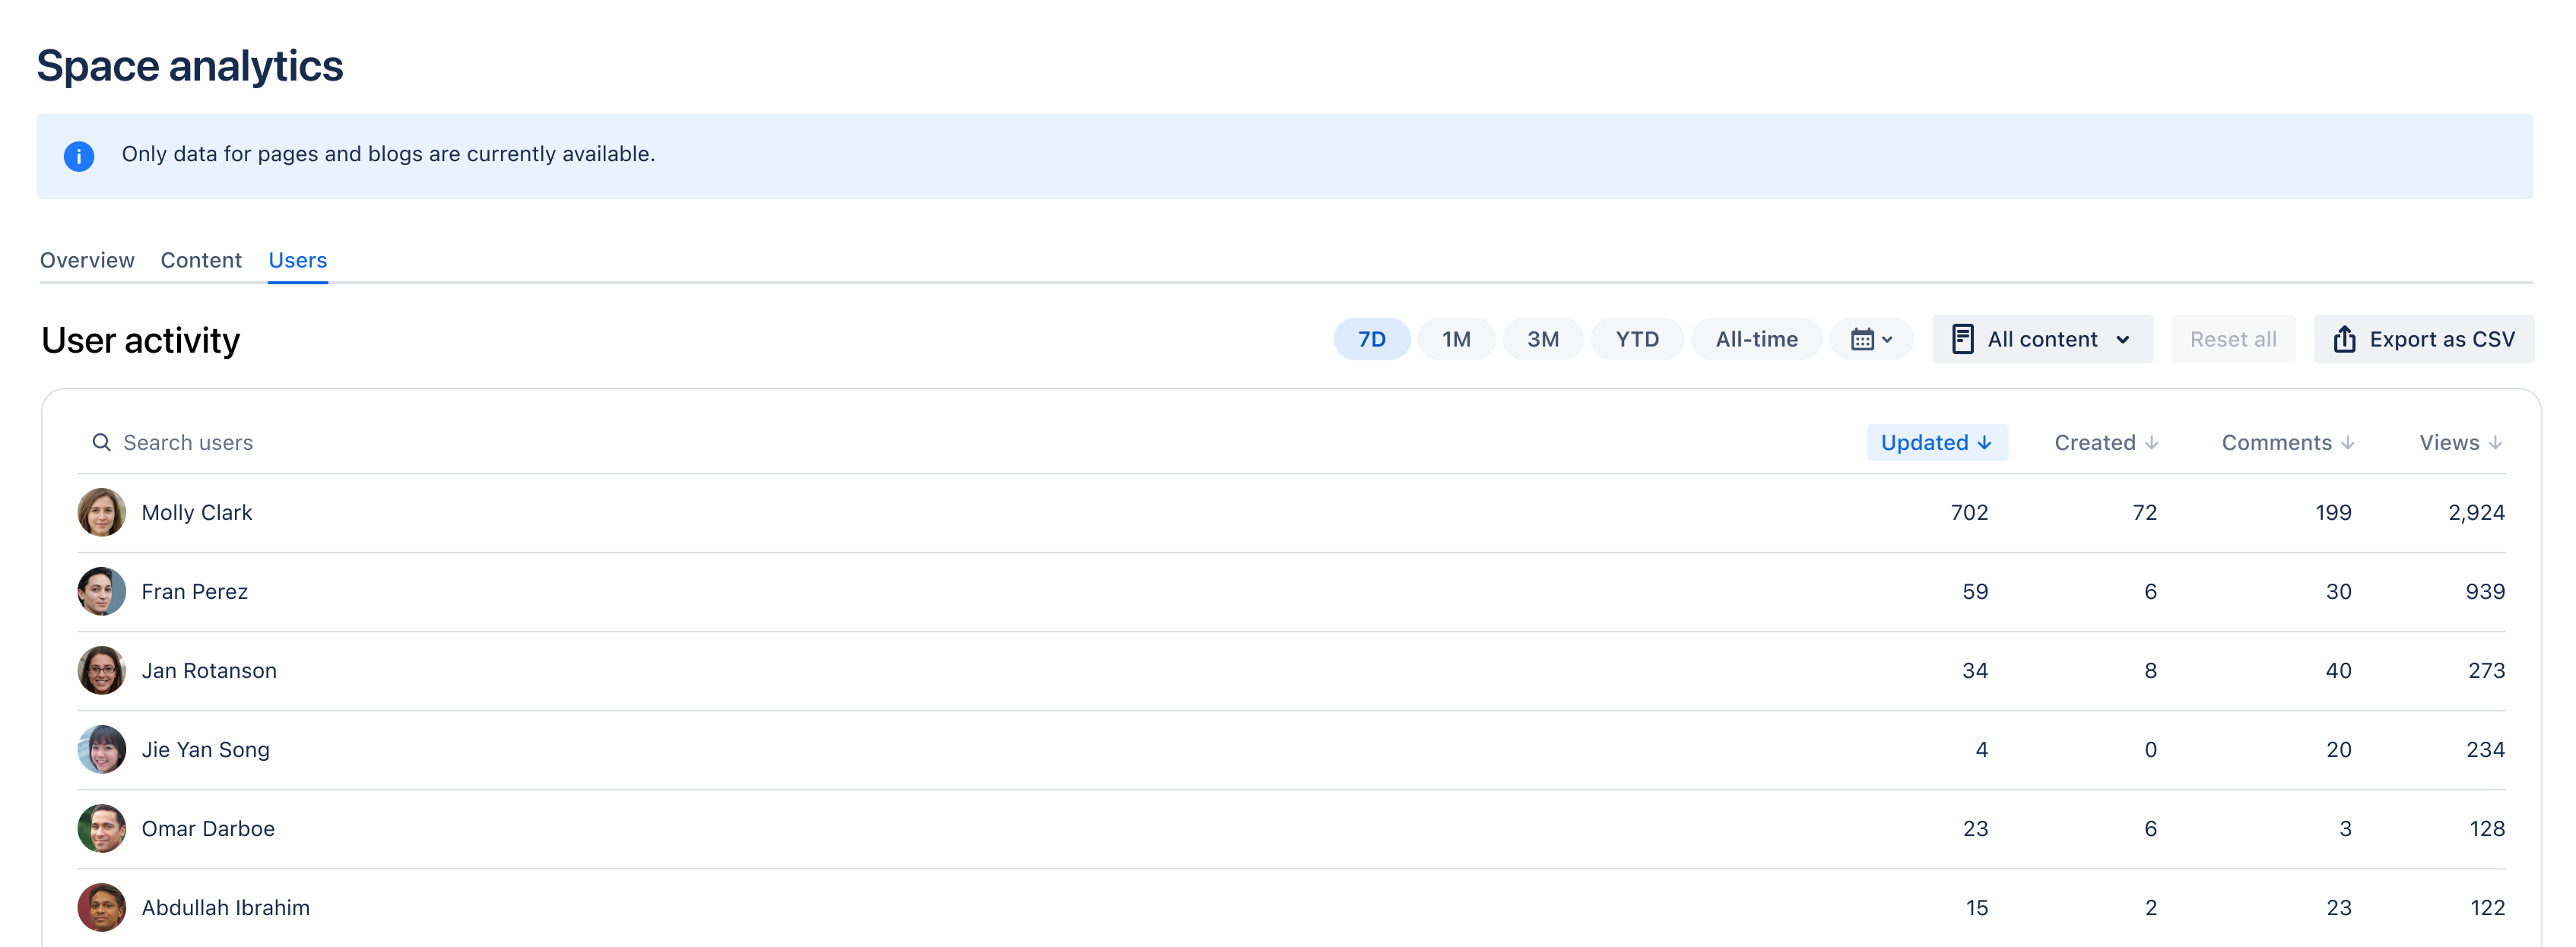
Task: Click the blue info icon in banner
Action: click(79, 156)
